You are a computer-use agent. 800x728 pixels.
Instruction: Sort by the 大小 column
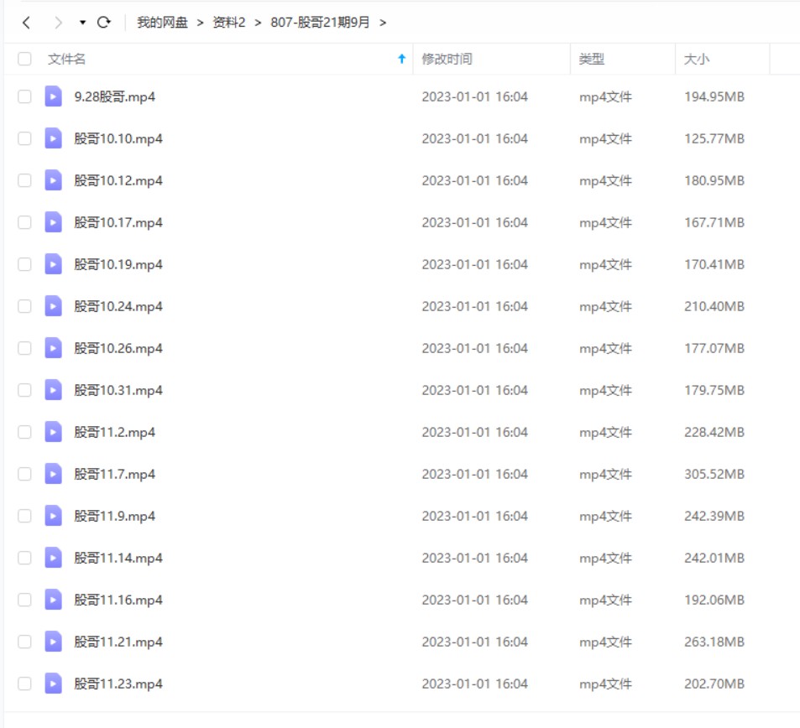tap(697, 60)
